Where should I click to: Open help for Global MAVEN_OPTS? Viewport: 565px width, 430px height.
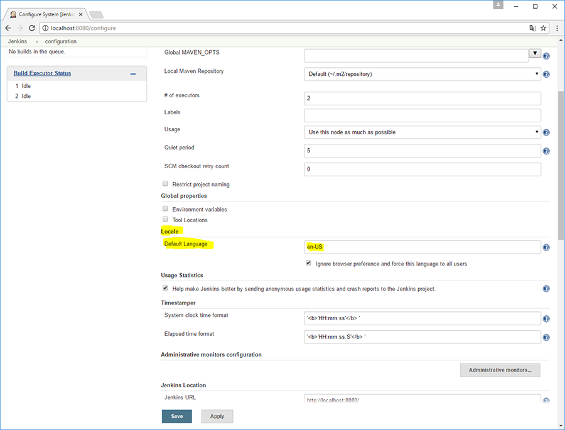(x=546, y=56)
